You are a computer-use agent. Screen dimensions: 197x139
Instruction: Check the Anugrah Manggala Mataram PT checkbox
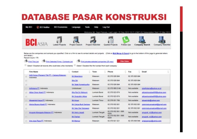coord(26,113)
